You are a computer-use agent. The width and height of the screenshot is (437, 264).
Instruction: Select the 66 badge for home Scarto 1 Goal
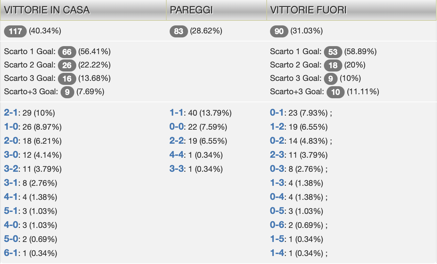tap(67, 52)
